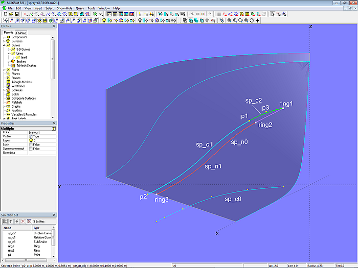Click the rotate view icon

(x=252, y=20)
